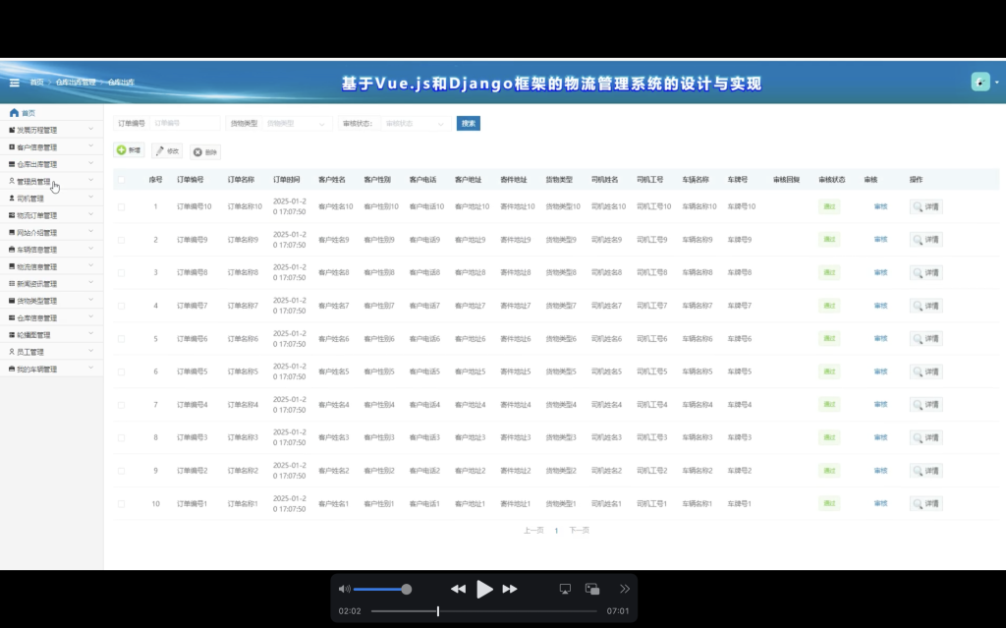This screenshot has width=1006, height=628.
Task: Click the rewind button in player
Action: (458, 589)
